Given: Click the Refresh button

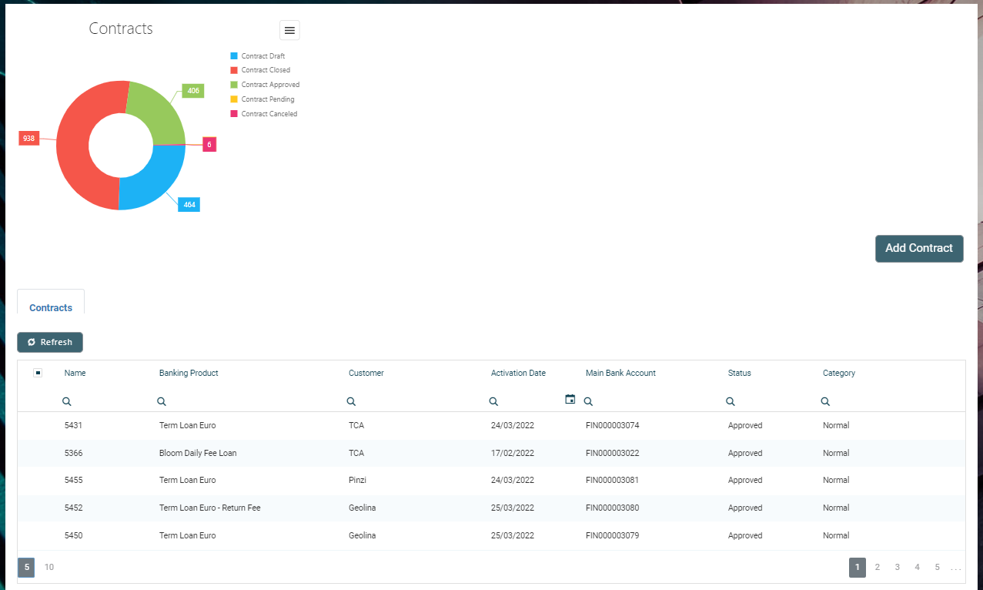Looking at the screenshot, I should [50, 342].
